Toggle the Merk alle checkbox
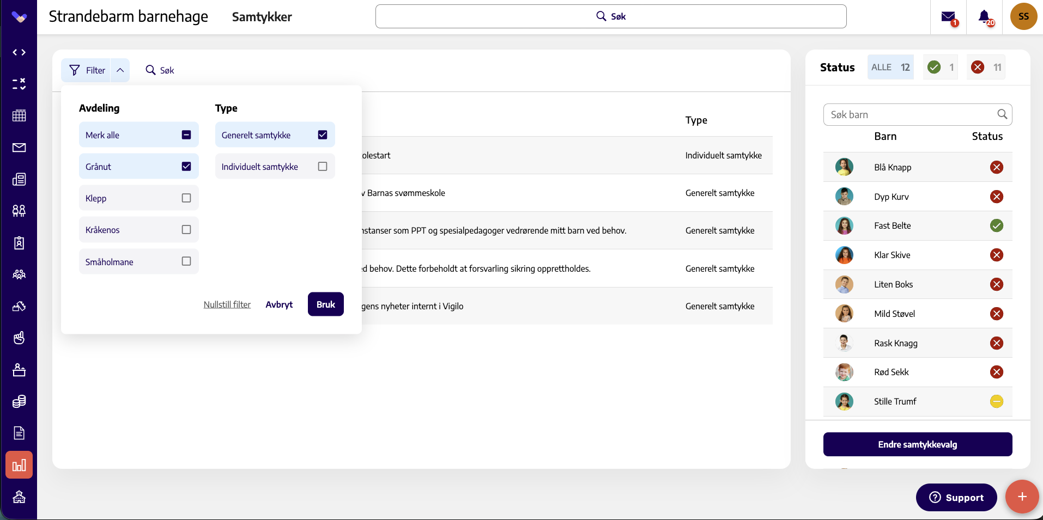Image resolution: width=1043 pixels, height=520 pixels. 186,134
